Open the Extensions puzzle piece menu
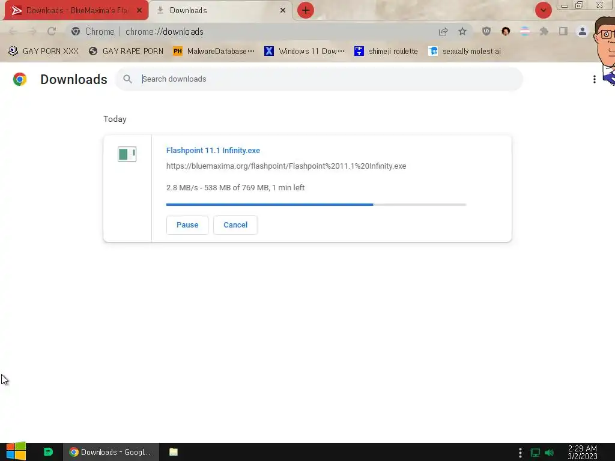 point(544,31)
